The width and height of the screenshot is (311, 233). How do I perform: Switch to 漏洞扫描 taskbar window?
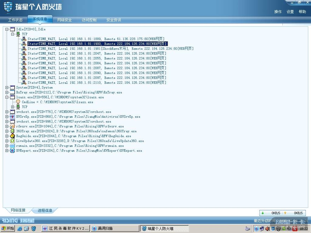(115, 229)
